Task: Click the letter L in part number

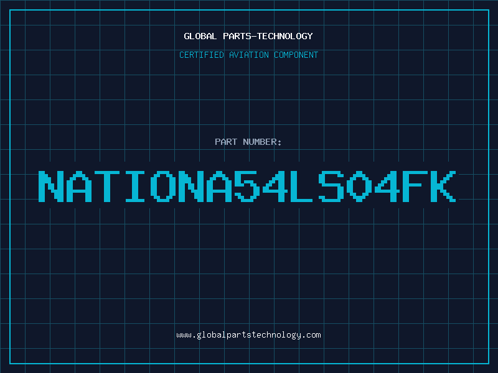Action: (x=304, y=186)
